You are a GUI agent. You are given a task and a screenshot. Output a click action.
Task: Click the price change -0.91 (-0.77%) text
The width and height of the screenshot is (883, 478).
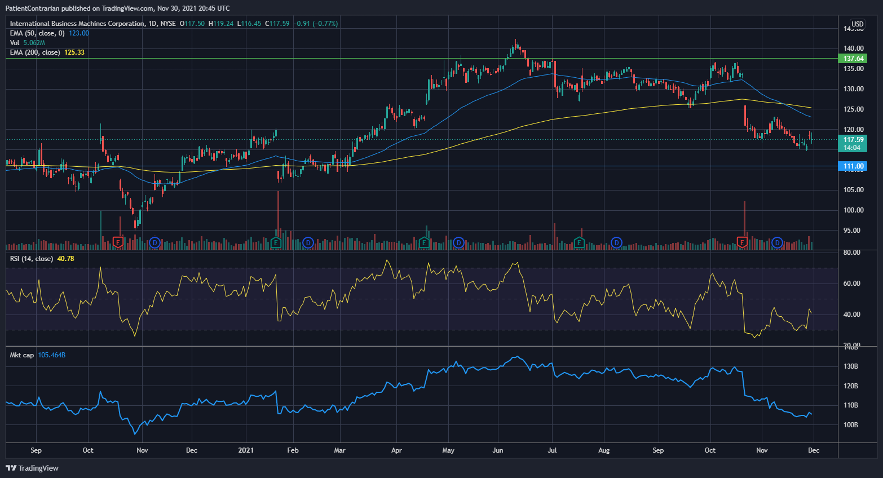point(316,24)
